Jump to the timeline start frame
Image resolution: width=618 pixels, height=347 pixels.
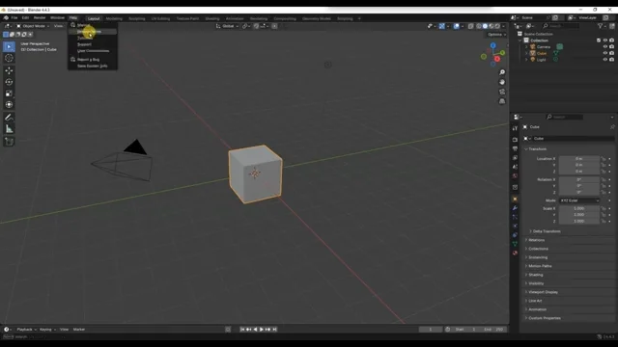click(242, 330)
